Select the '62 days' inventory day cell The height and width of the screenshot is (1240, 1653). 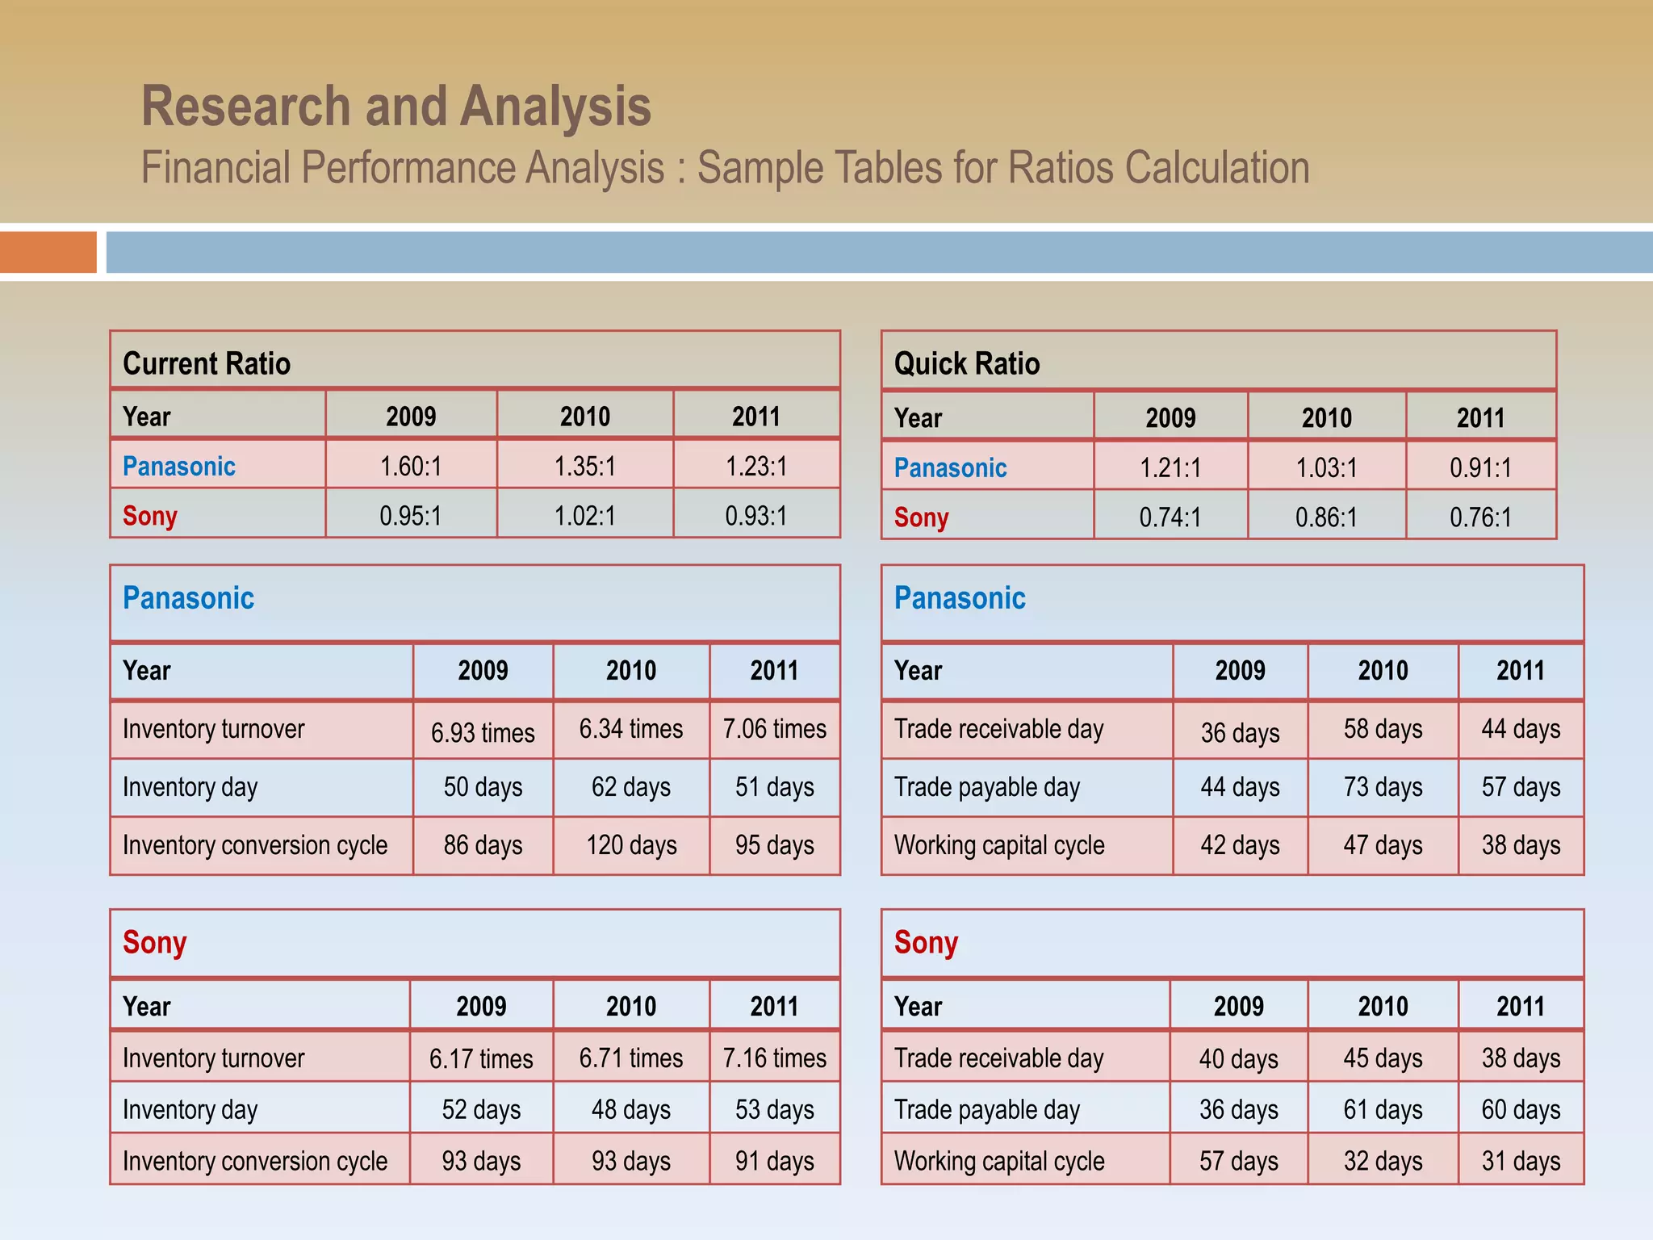click(631, 787)
